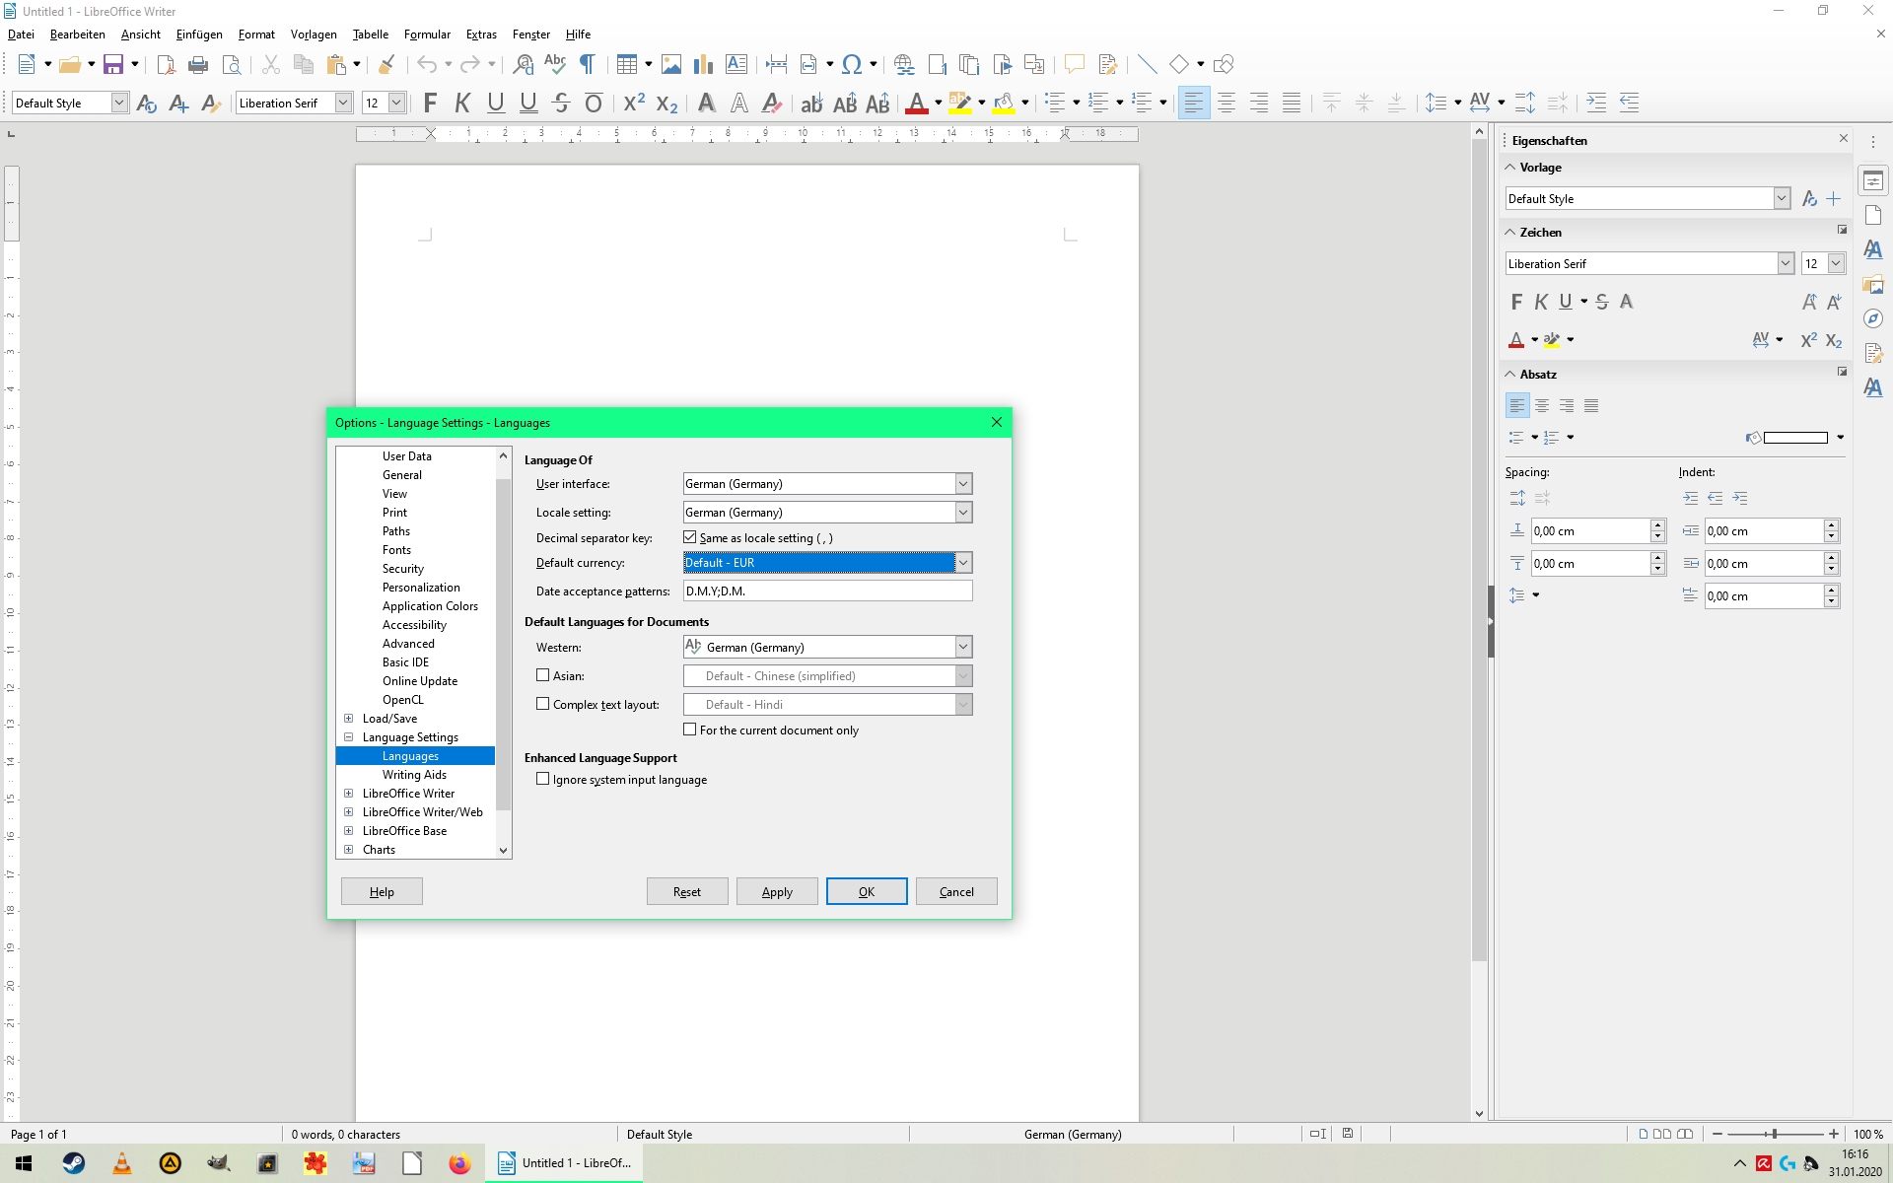Screen dimensions: 1893x1183
Task: Click the Save document toolbar icon
Action: [x=113, y=65]
